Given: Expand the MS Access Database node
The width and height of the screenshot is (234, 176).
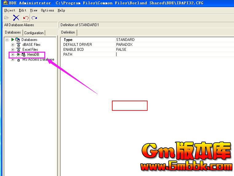Looking at the screenshot, I should pos(13,60).
